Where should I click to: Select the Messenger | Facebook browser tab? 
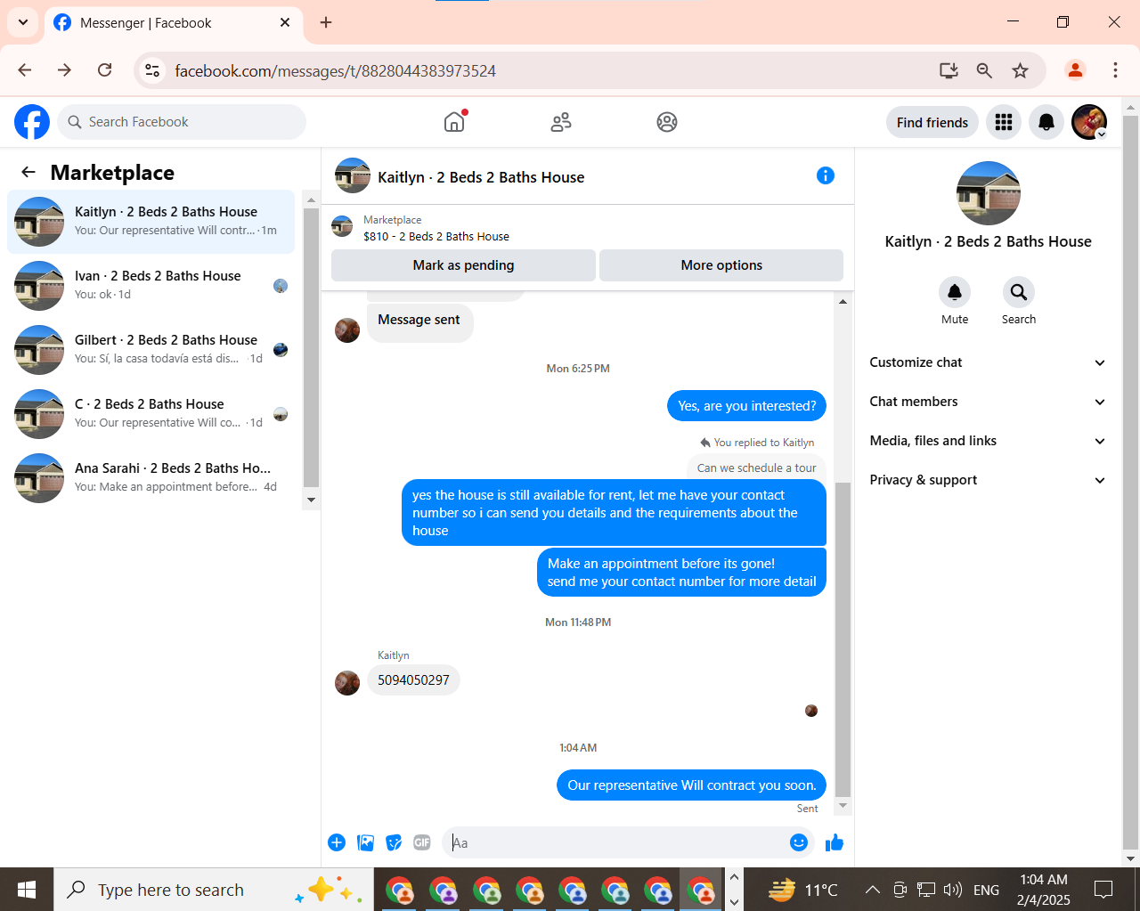pos(174,23)
